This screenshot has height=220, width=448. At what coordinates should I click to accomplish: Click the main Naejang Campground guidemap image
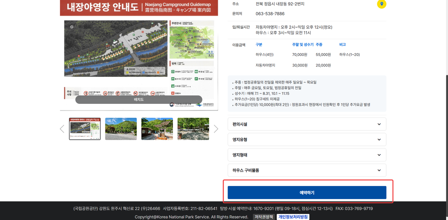[x=139, y=55]
